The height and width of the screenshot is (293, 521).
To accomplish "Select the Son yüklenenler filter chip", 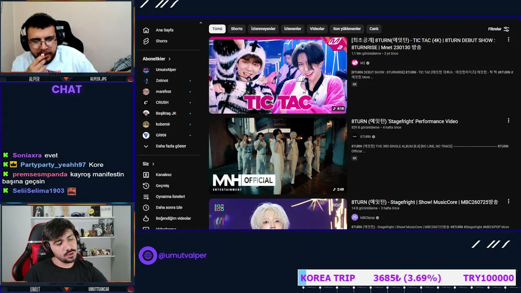I will coord(347,29).
